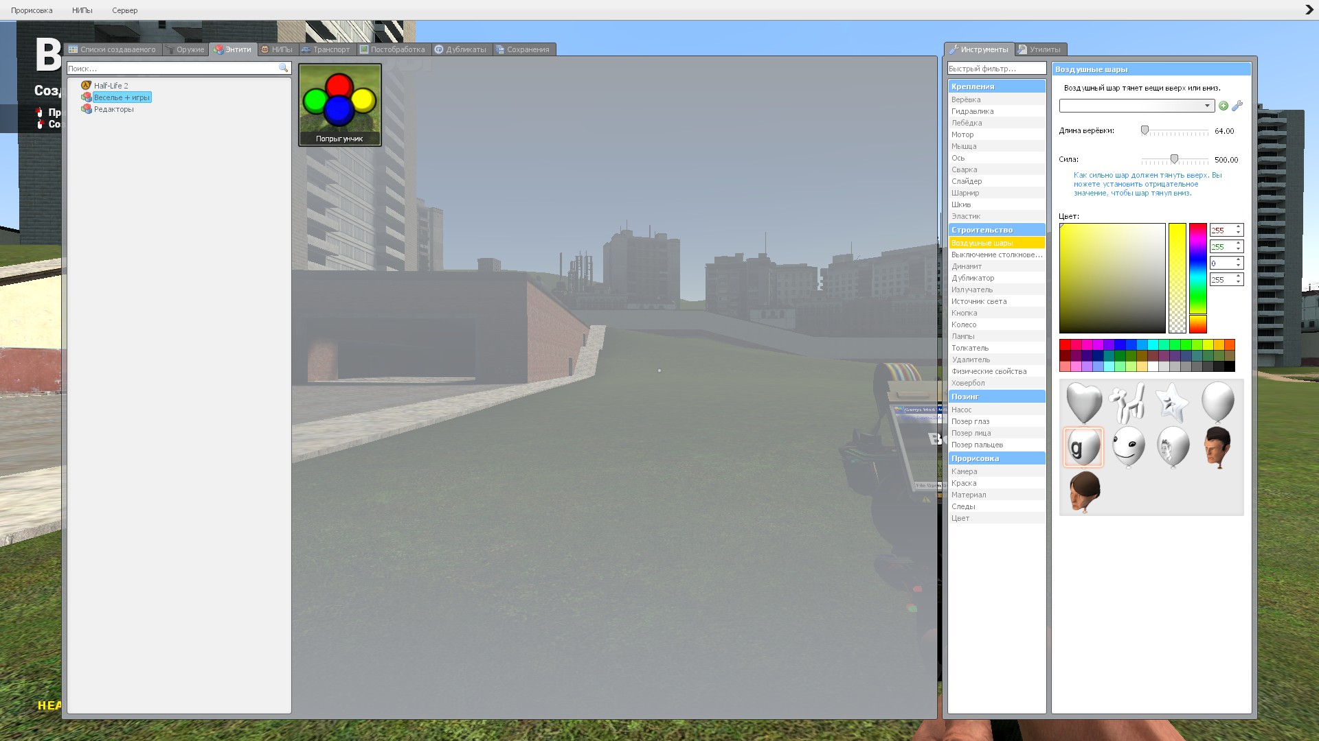The height and width of the screenshot is (741, 1319).
Task: Click the arrow at top-right of menu bar
Action: tap(1309, 10)
